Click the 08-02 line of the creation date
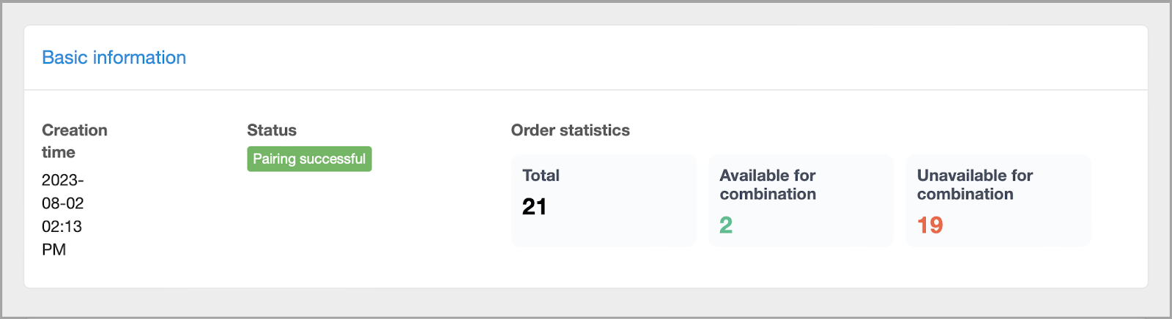Viewport: 1172px width, 319px height. (63, 203)
